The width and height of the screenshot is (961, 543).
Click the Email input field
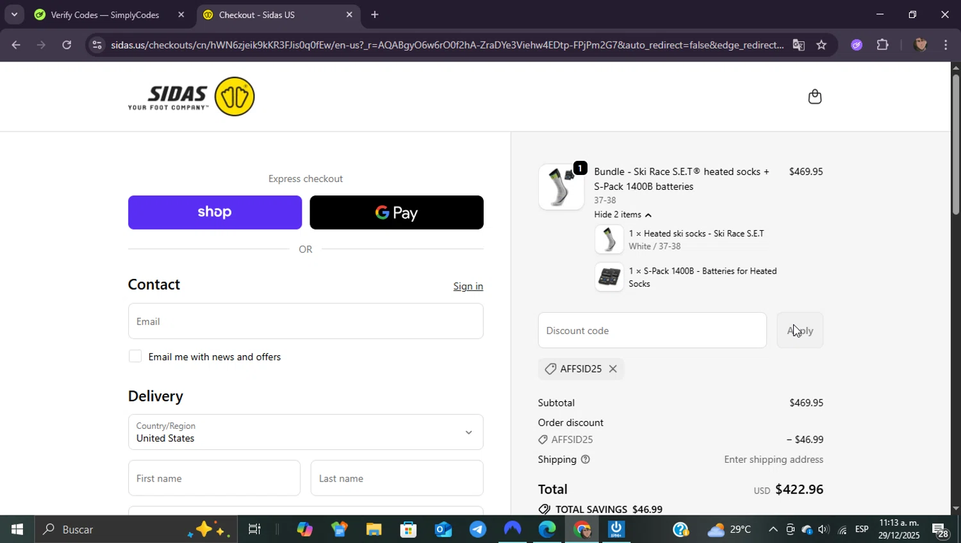coord(306,321)
